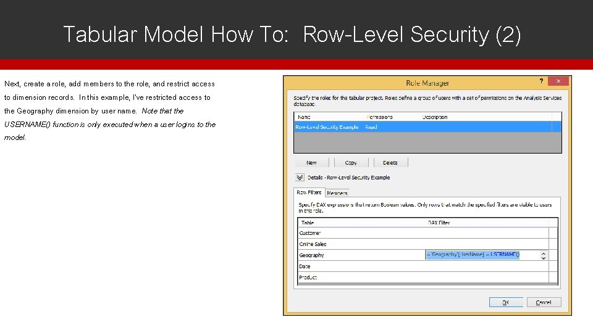Collapse the Details section chevron
This screenshot has height=333, width=593.
coord(300,177)
